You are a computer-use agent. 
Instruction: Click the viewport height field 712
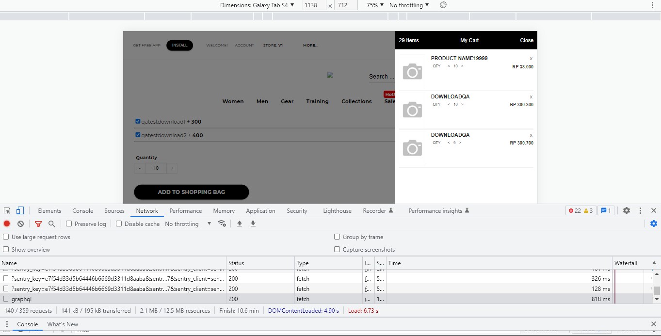[x=346, y=5]
